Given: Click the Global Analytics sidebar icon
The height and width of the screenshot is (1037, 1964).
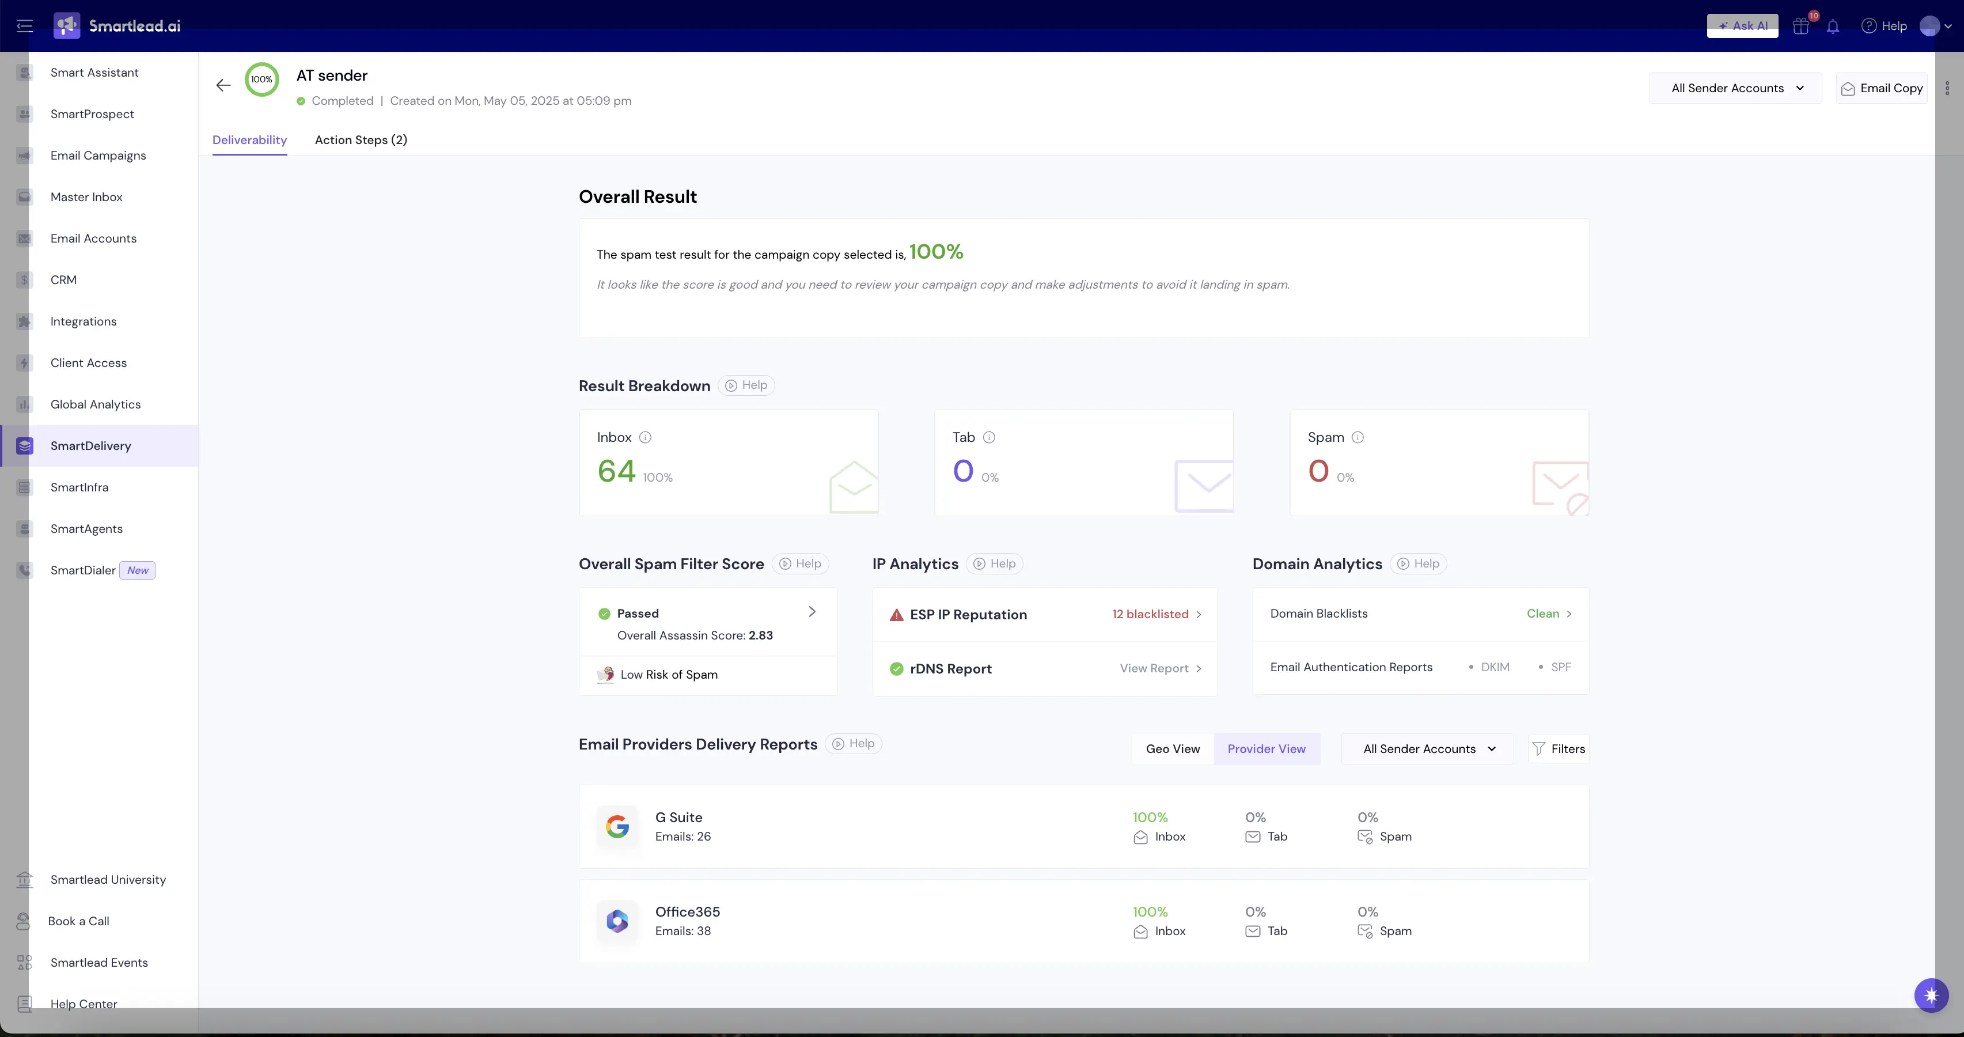Looking at the screenshot, I should coord(24,405).
